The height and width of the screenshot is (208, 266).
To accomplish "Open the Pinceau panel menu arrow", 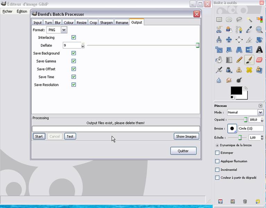I will click(x=260, y=106).
